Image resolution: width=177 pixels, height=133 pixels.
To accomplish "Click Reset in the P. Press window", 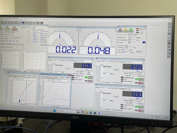I will click(116, 96).
